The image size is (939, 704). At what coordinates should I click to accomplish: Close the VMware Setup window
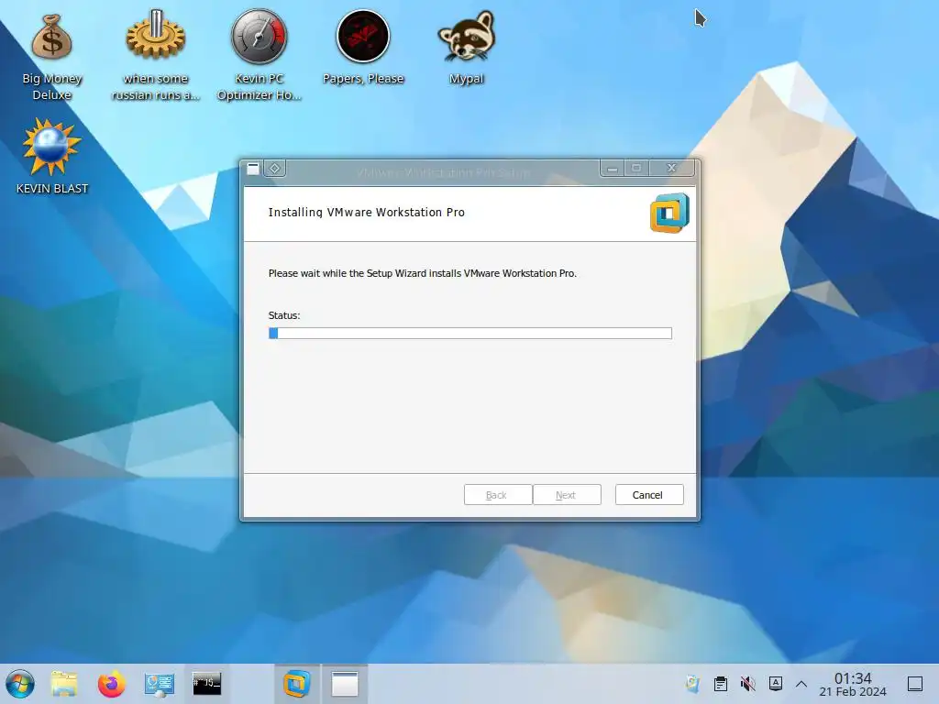pyautogui.click(x=671, y=169)
